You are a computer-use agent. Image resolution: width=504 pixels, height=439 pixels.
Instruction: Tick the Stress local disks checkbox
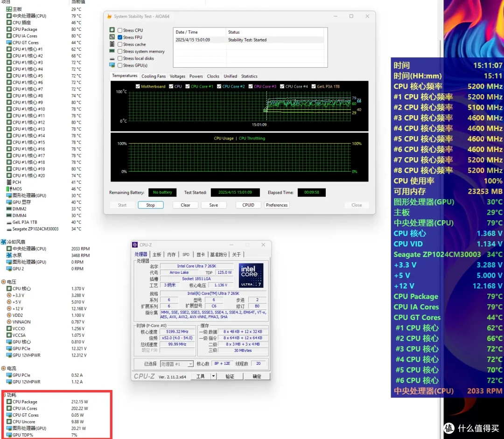(x=120, y=58)
